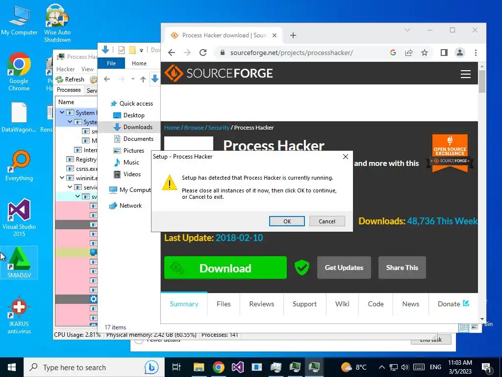Open the Files tab

pyautogui.click(x=224, y=304)
